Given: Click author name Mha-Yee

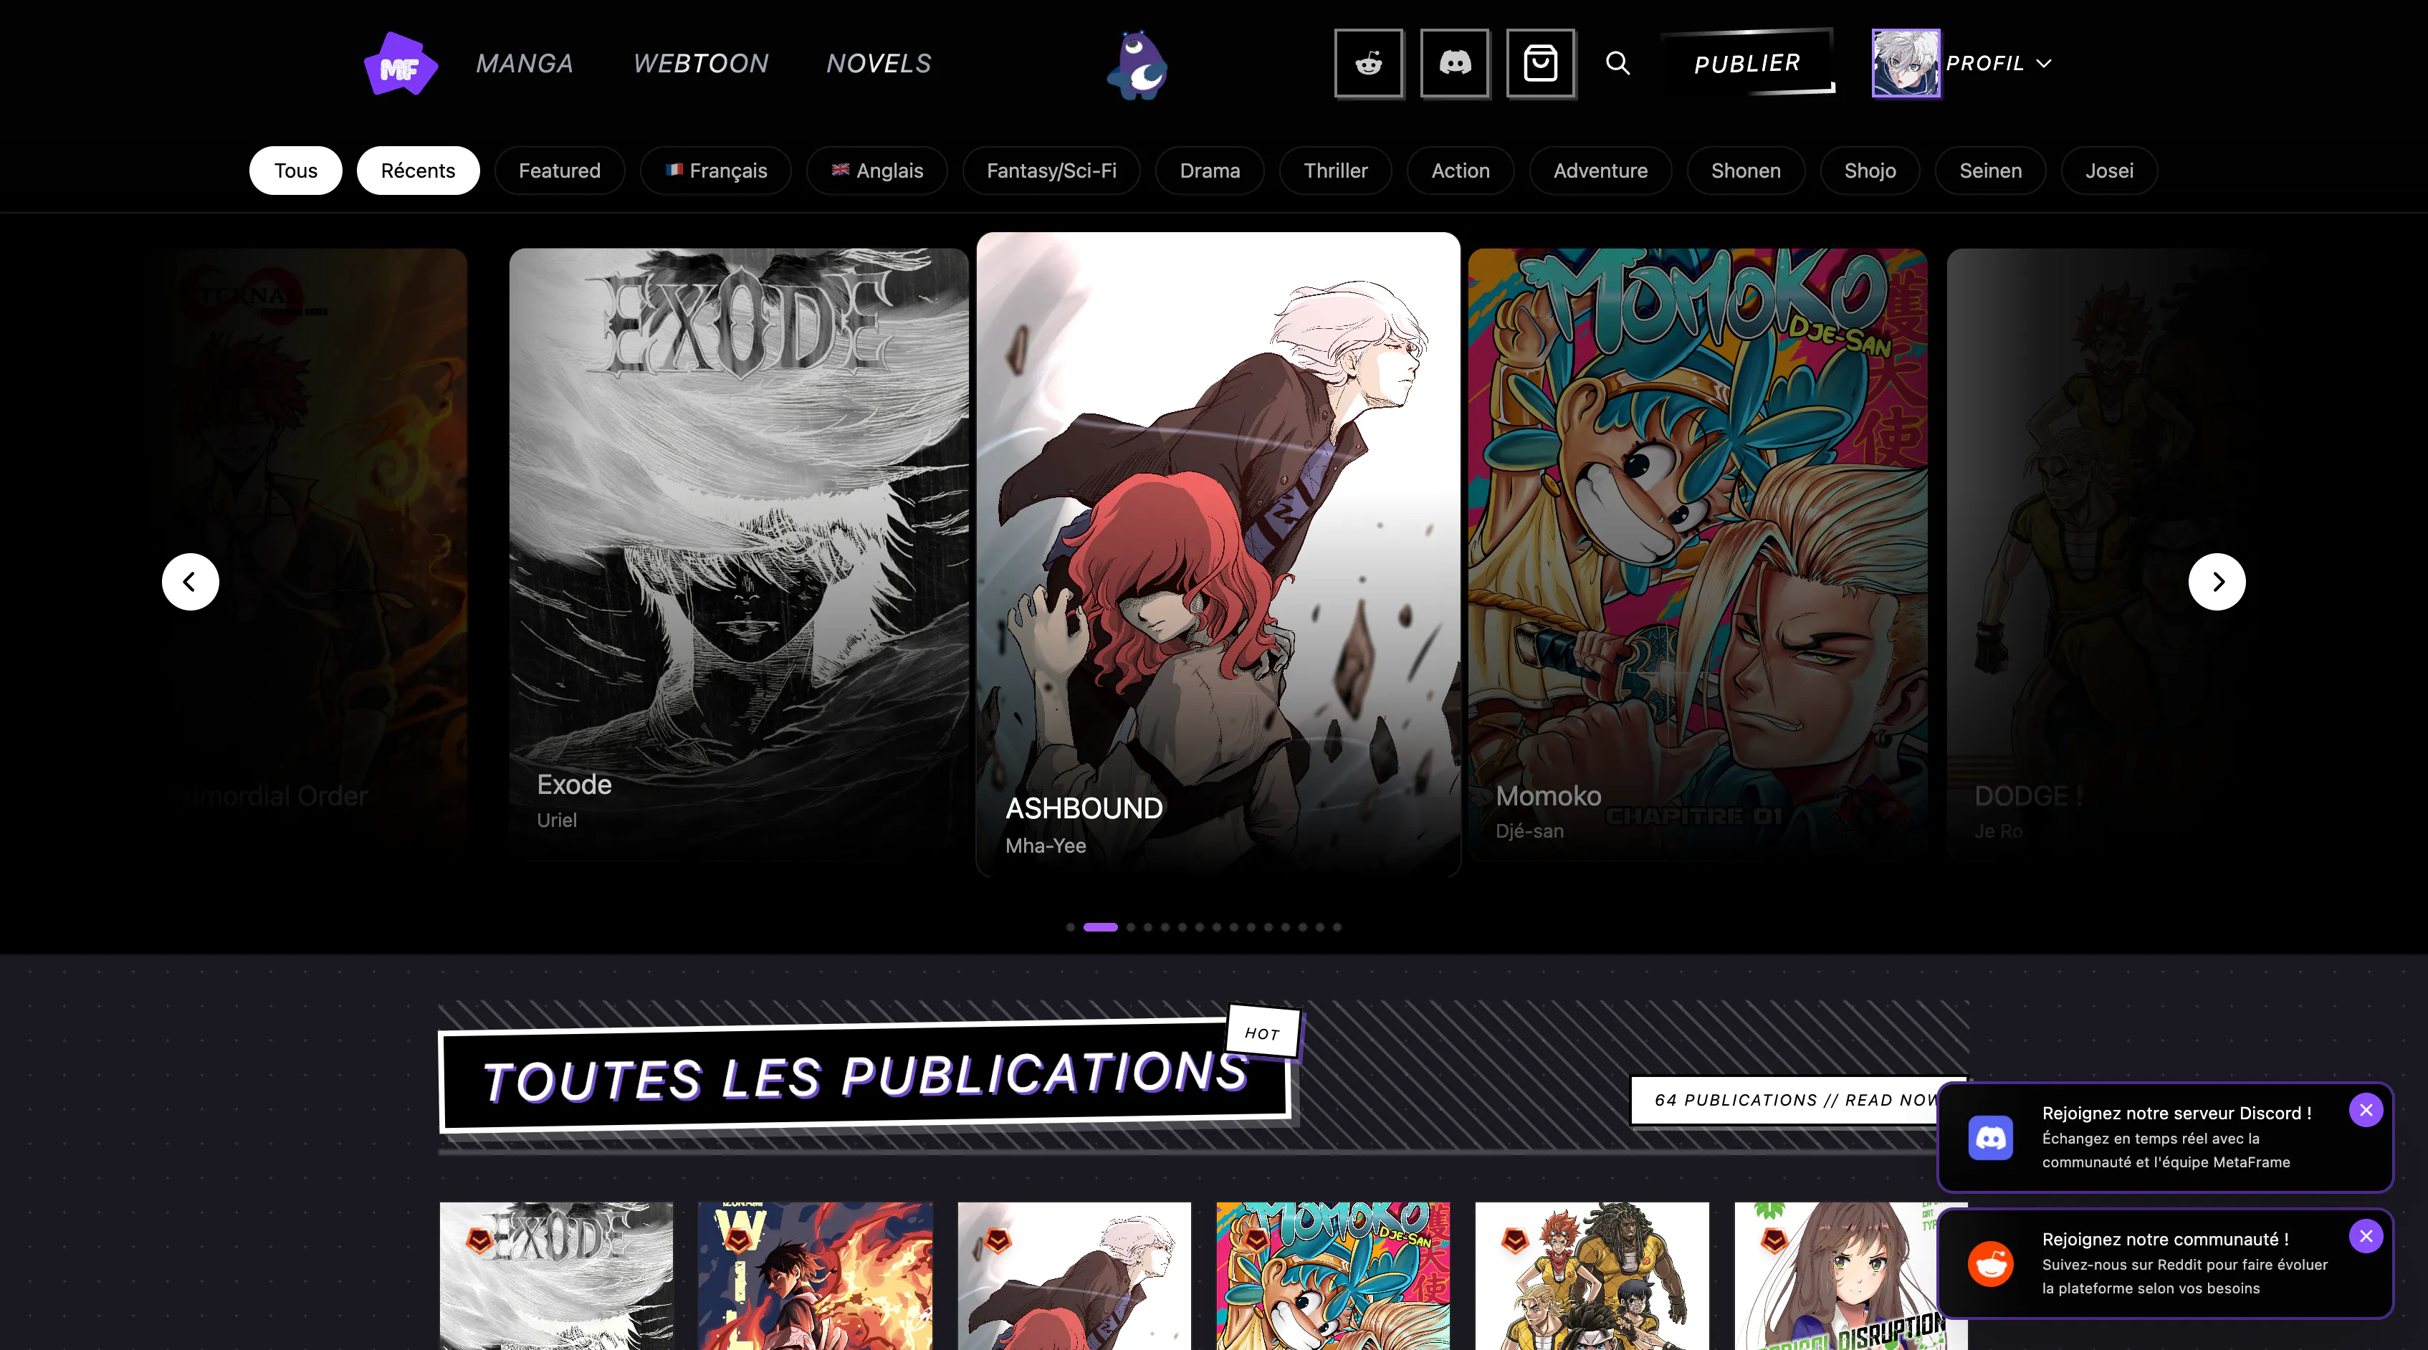Looking at the screenshot, I should point(1046,846).
